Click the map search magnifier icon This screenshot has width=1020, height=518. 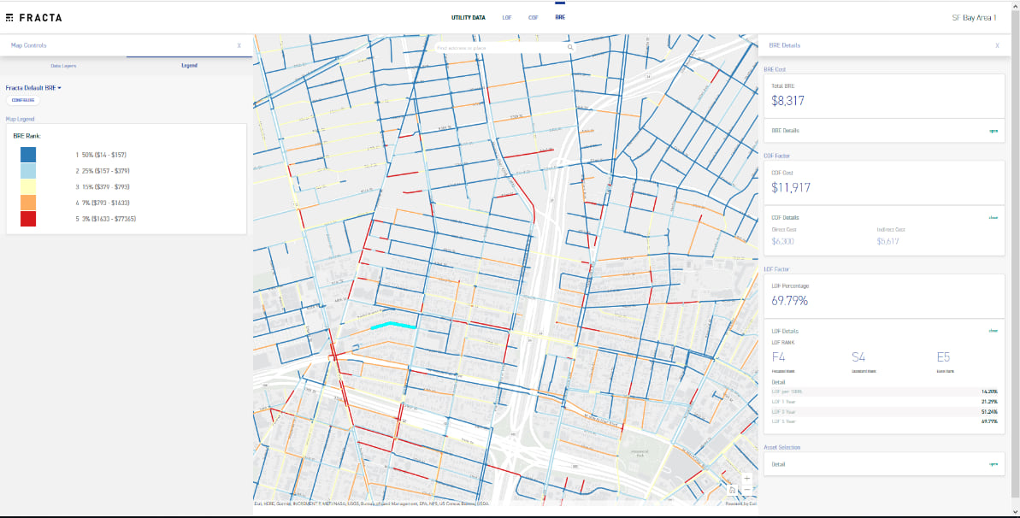click(569, 48)
